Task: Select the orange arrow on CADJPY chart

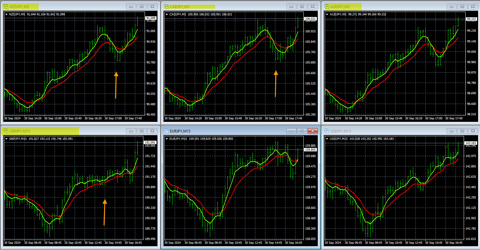Action: pos(276,83)
